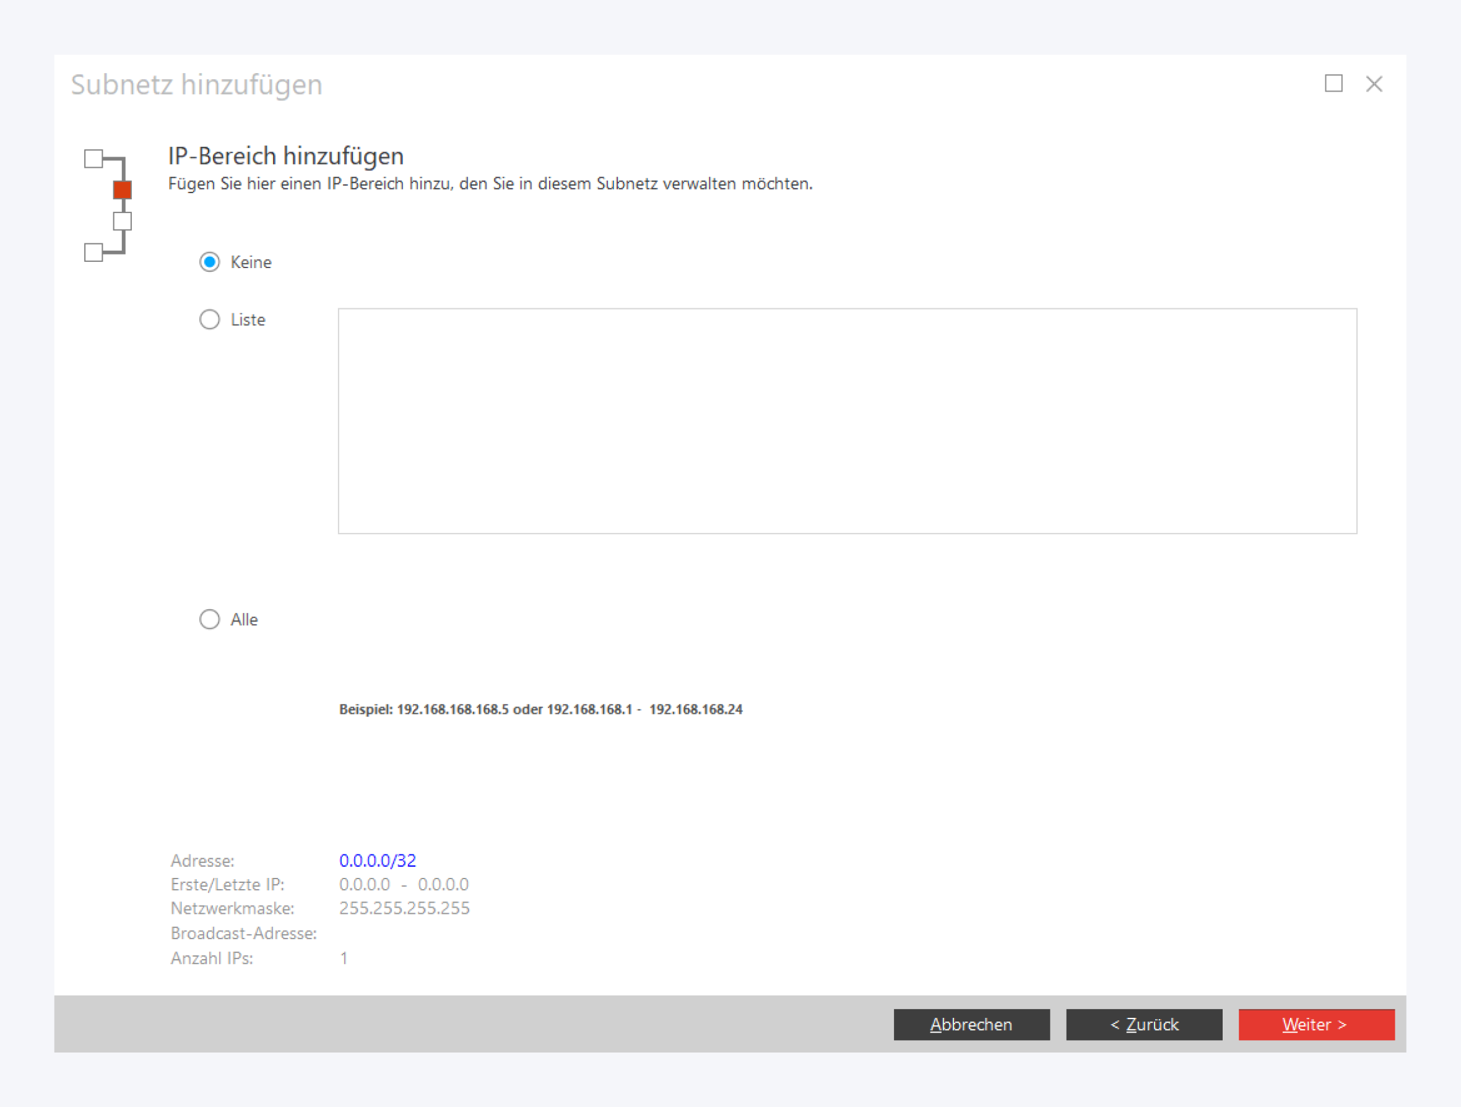The width and height of the screenshot is (1461, 1107).
Task: Continue with the Weiter button
Action: [1316, 1025]
